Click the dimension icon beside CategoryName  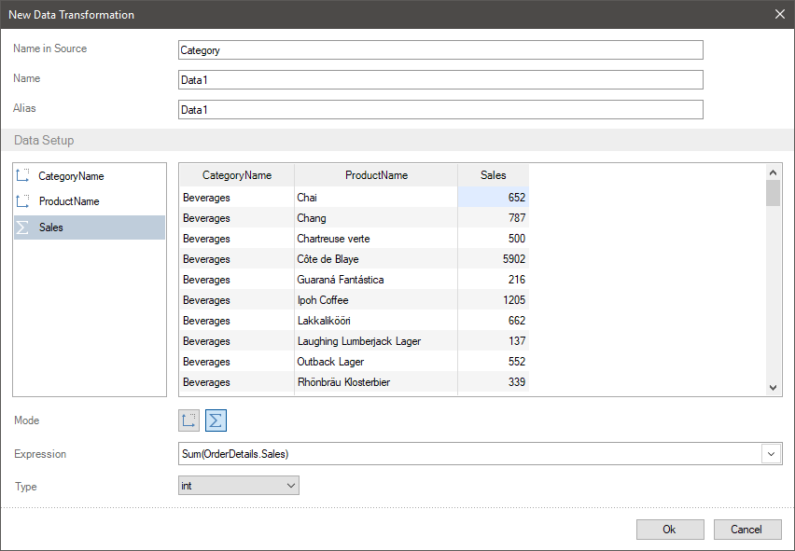coord(23,175)
